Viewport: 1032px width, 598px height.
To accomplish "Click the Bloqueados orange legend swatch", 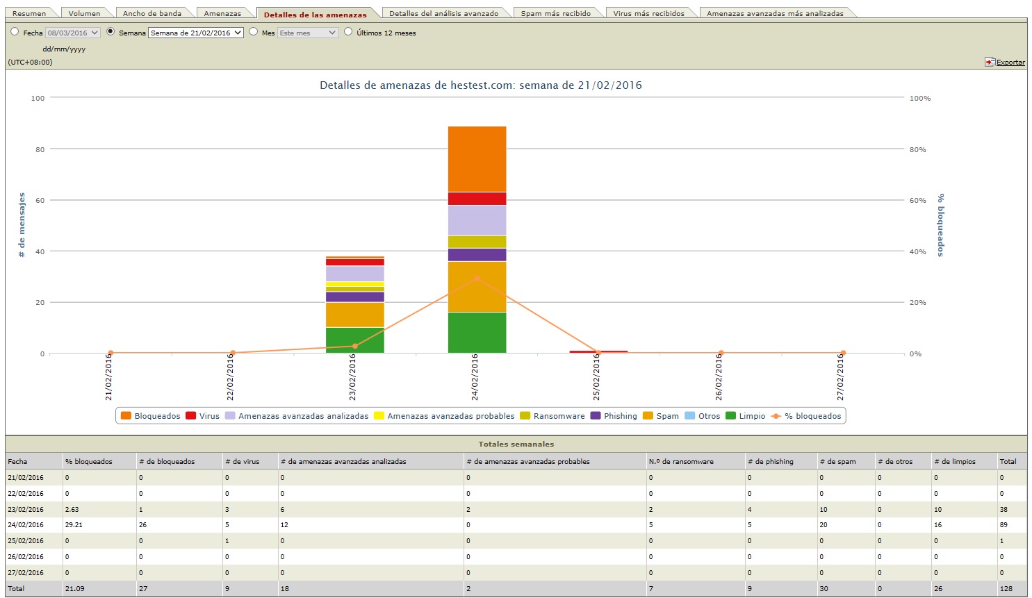I will pos(126,416).
